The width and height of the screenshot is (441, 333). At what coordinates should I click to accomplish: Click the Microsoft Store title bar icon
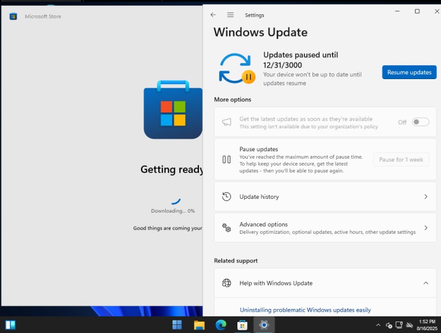13,16
